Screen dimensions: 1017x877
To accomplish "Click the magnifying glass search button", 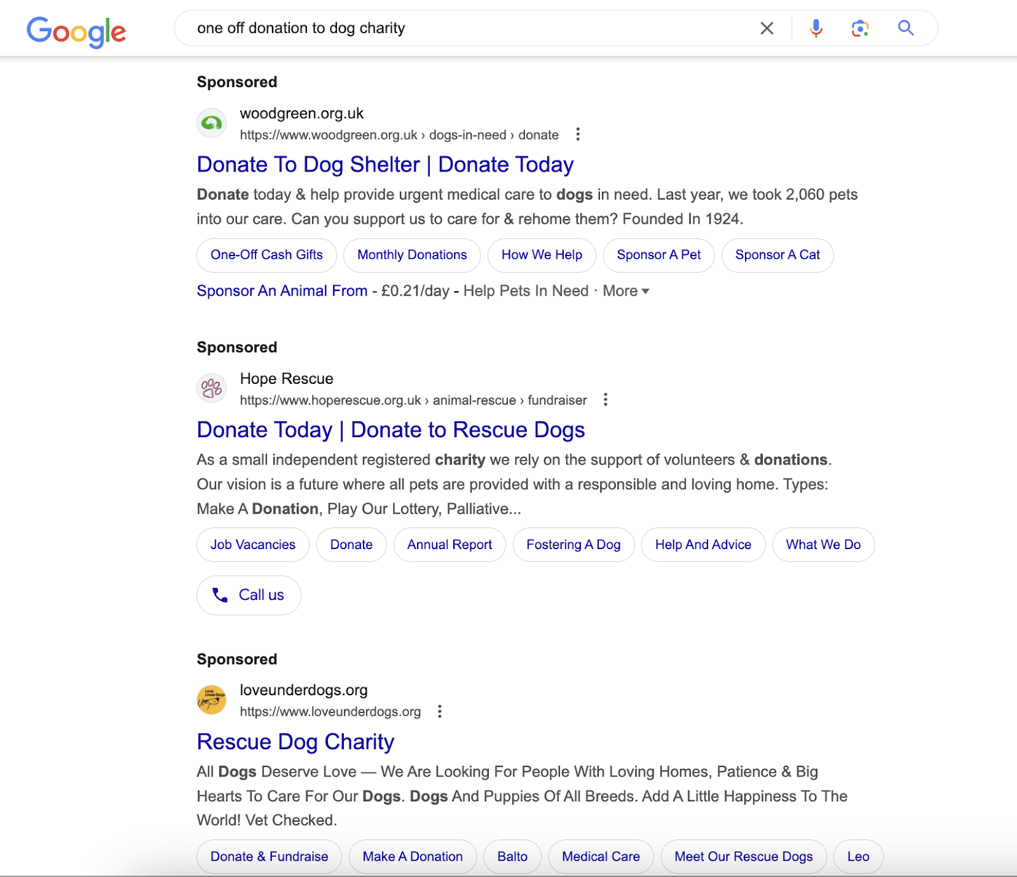I will point(906,28).
